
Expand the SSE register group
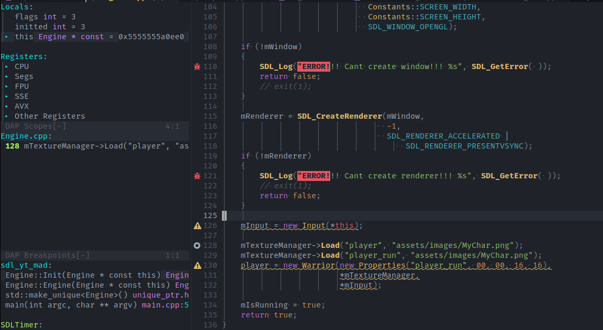6,96
